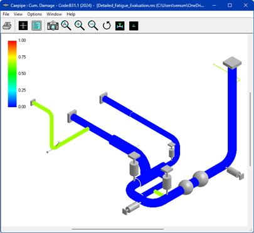The height and width of the screenshot is (233, 254).
Task: Click the Zoom In magnifier icon
Action: pyautogui.click(x=80, y=26)
